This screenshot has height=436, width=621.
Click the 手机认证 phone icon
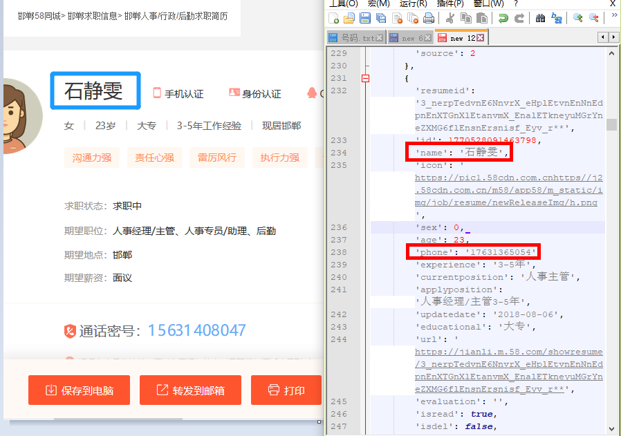point(157,93)
